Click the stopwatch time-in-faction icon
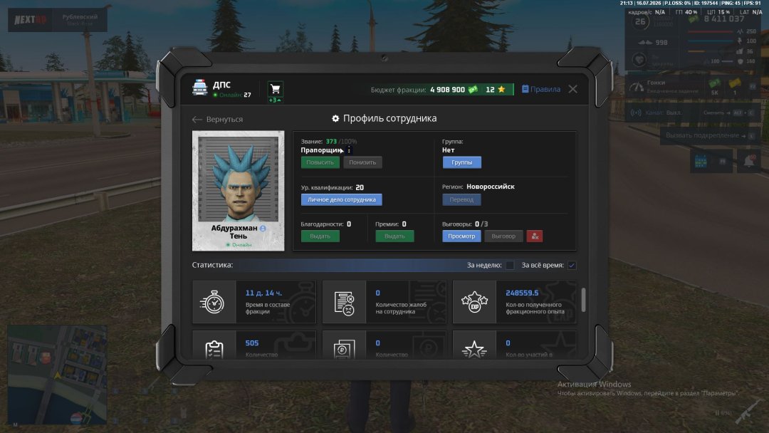769x433 pixels. point(214,302)
